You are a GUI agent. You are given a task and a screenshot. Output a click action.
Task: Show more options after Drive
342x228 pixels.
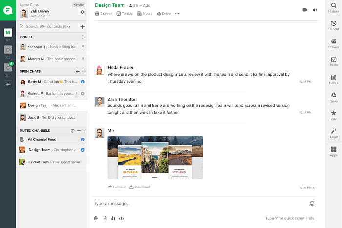tap(177, 14)
